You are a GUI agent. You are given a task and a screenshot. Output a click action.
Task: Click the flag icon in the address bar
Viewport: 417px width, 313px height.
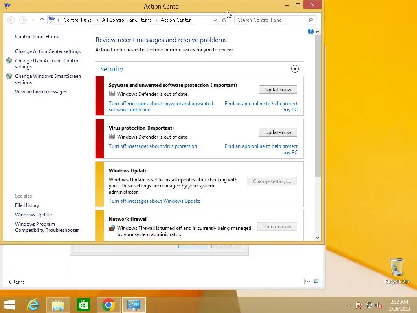52,20
